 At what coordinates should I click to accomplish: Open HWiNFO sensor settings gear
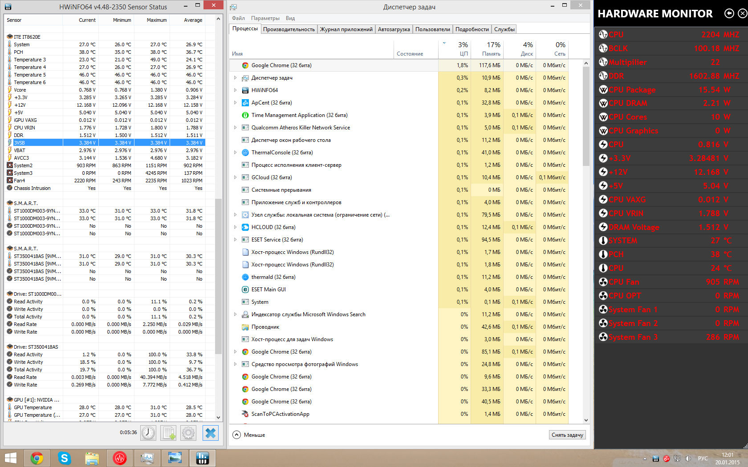coord(188,433)
